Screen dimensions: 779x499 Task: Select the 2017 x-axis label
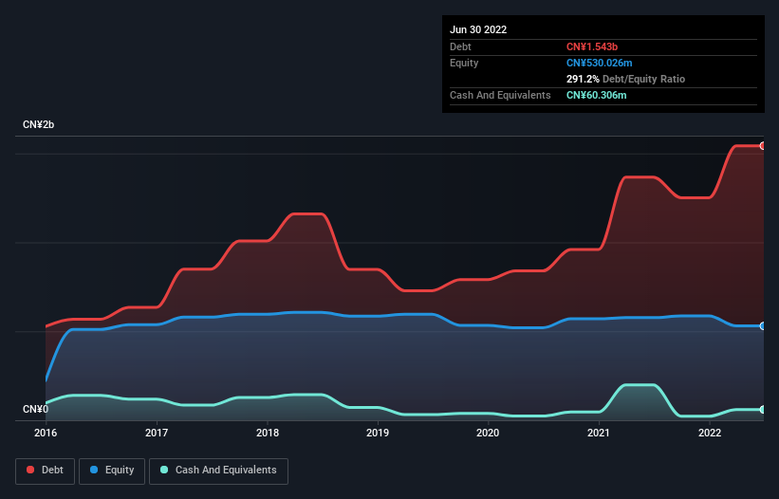tap(157, 433)
